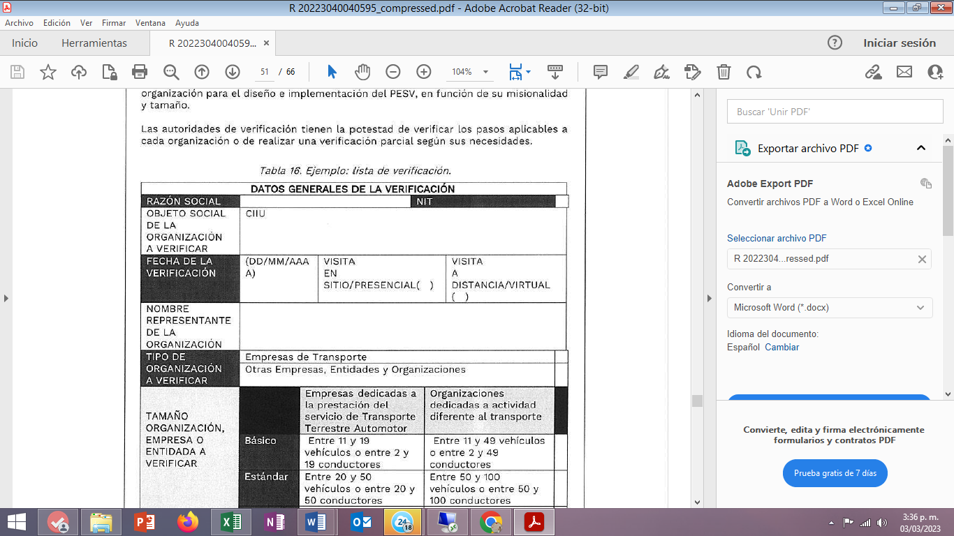Switch to the Herramientas tab
This screenshot has height=536, width=954.
tap(94, 43)
